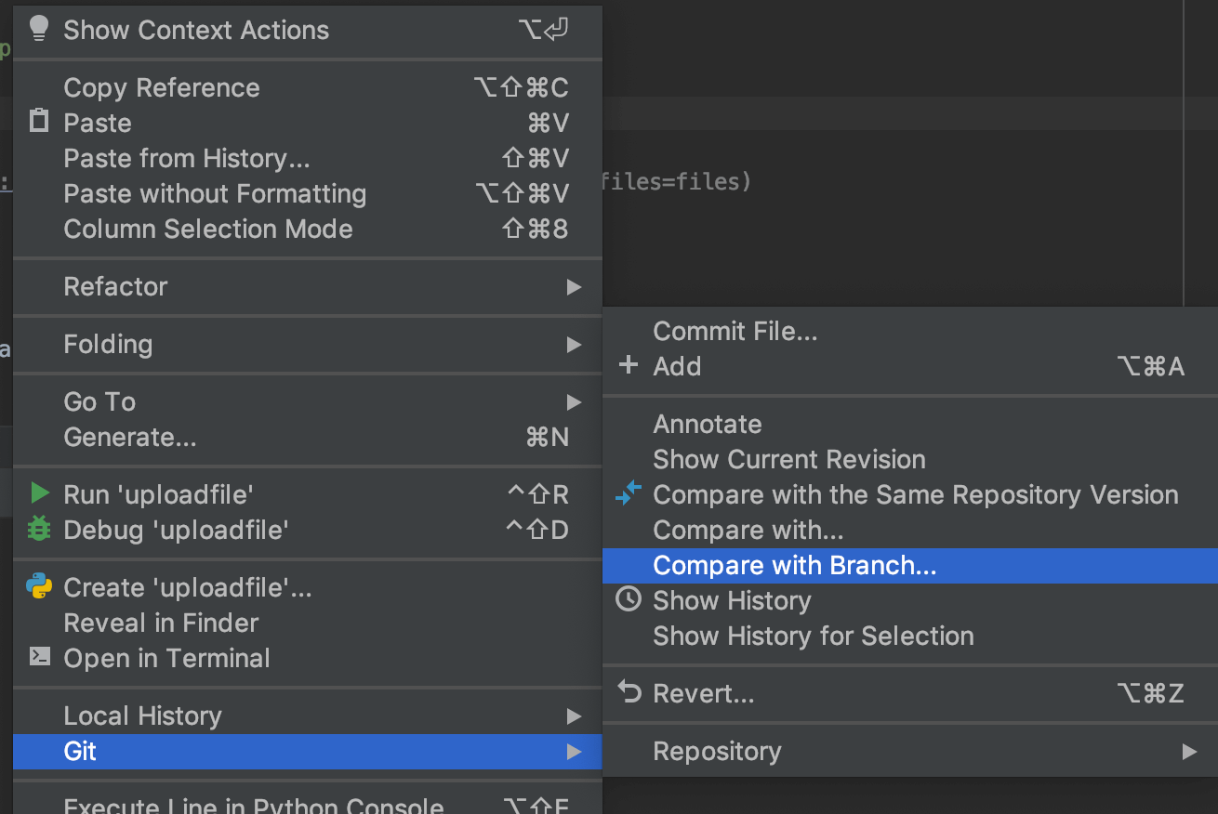Click the clock icon next to Show History
1218x814 pixels.
[629, 599]
